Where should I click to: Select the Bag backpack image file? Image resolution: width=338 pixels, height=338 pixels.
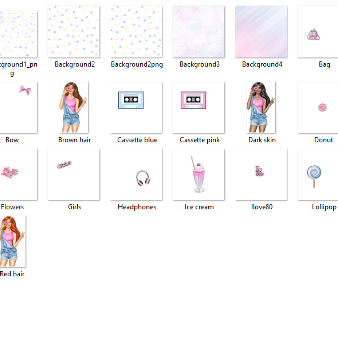[x=318, y=32]
